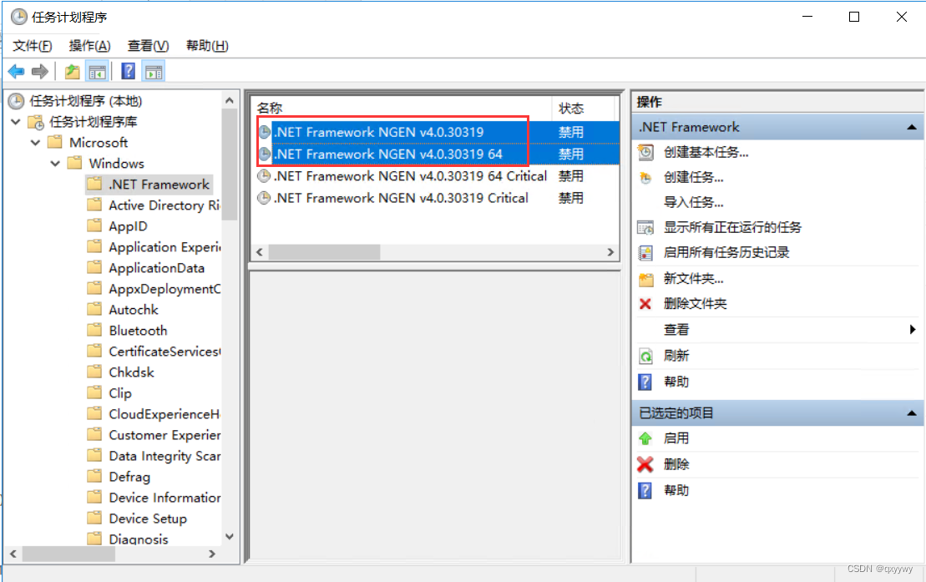The width and height of the screenshot is (926, 582).
Task: Click the 创建任务 icon in Actions pane
Action: point(645,177)
